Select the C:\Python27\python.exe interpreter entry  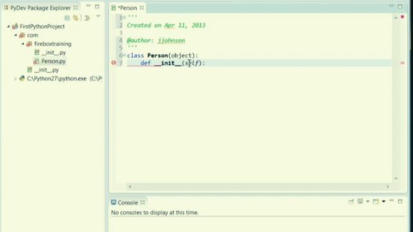(65, 79)
